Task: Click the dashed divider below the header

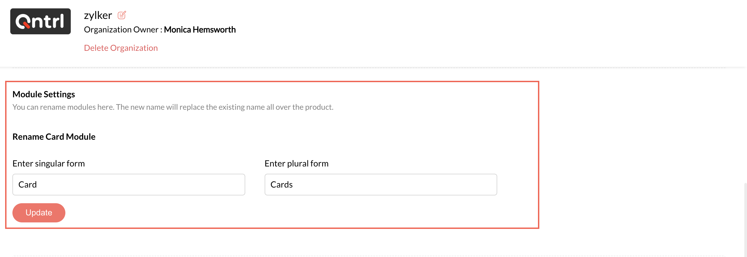Action: tap(368, 68)
